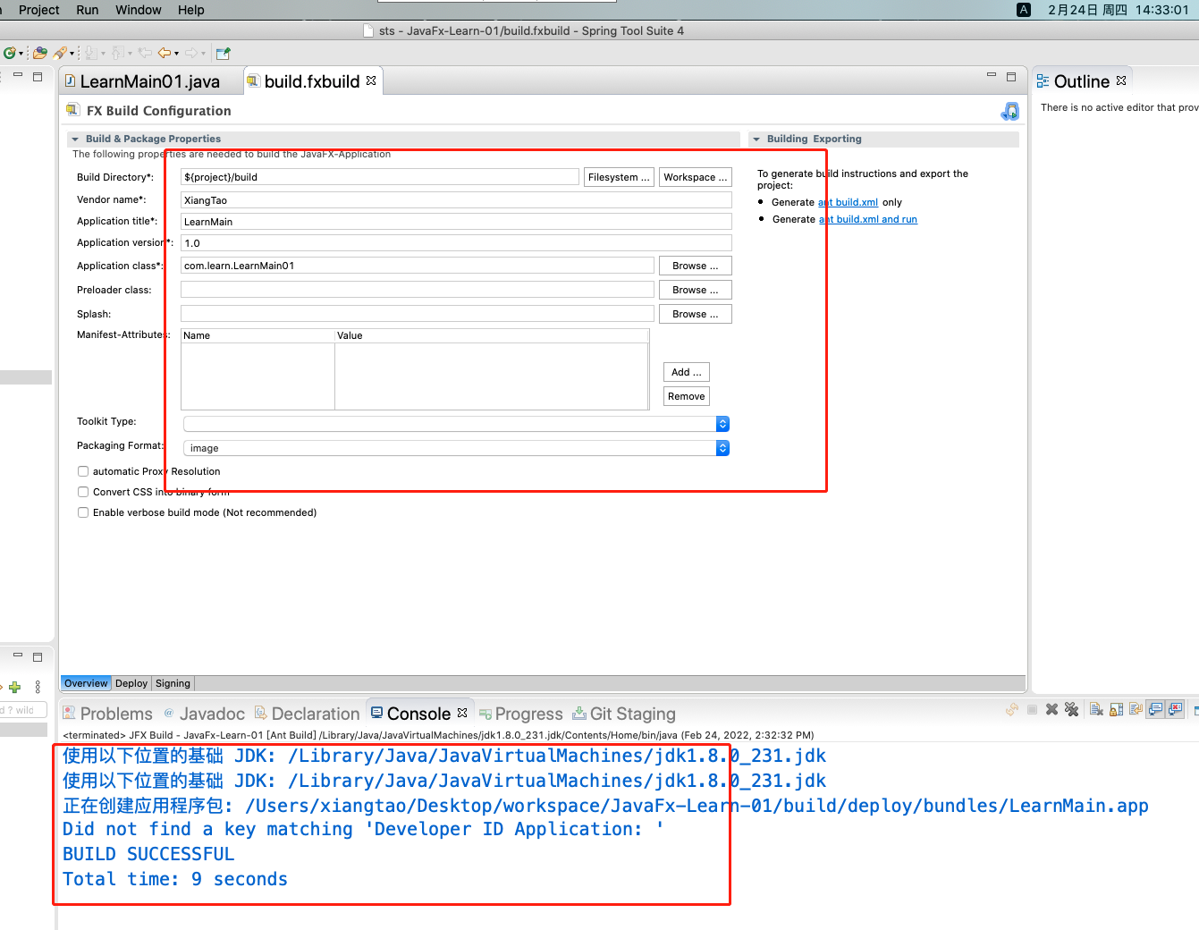Click the Forward navigation arrow icon
Viewport: 1199px width, 930px height.
tap(190, 53)
